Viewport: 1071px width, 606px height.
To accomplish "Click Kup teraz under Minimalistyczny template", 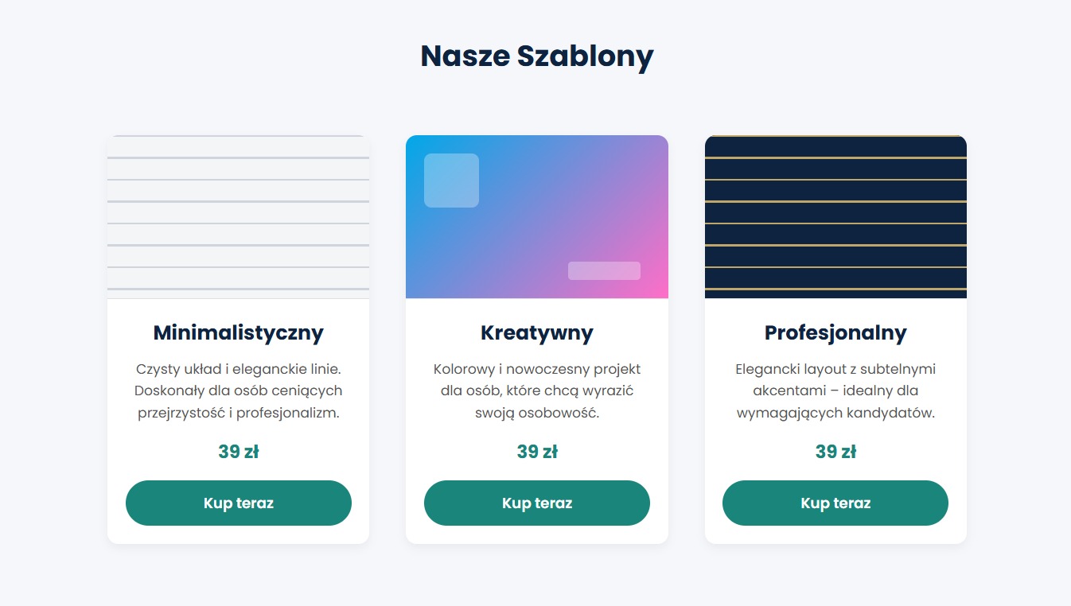I will click(x=238, y=503).
